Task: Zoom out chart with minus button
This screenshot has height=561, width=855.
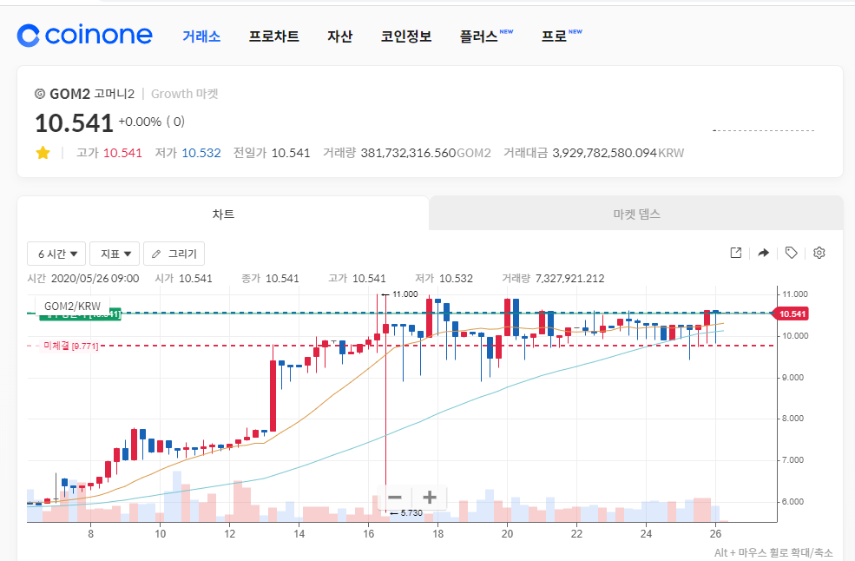Action: (395, 497)
